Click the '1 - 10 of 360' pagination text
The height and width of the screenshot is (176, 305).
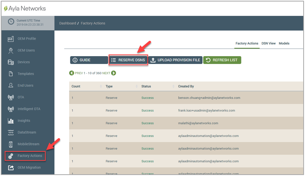point(93,73)
